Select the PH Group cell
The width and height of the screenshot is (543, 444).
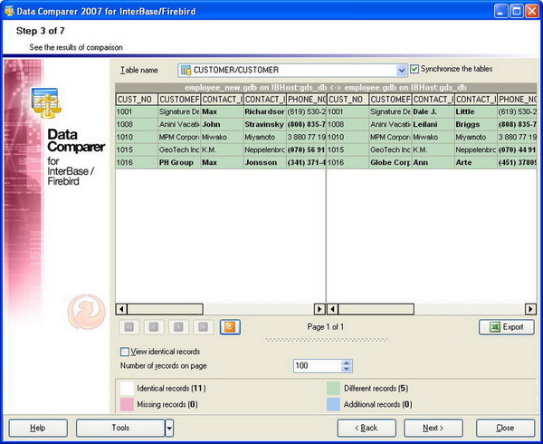coord(179,162)
